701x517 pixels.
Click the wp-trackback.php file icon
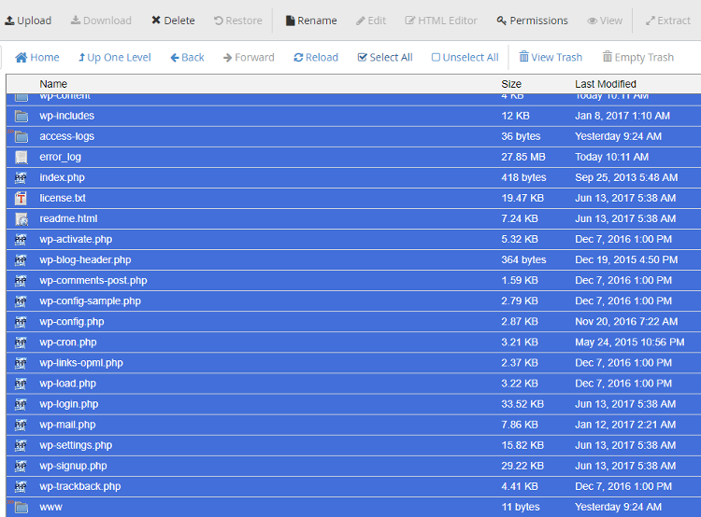click(21, 486)
